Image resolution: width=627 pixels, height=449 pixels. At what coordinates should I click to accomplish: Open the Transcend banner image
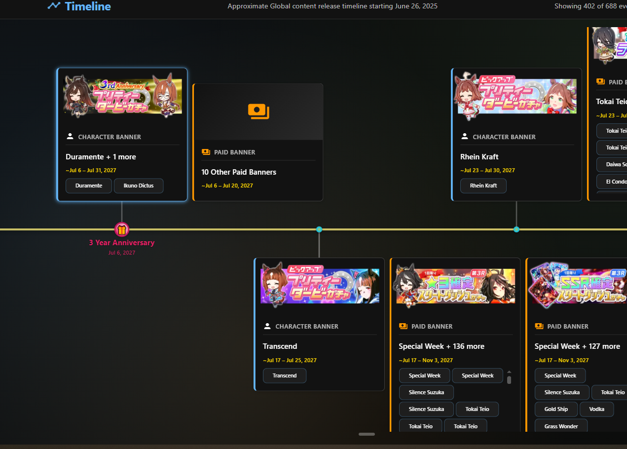[320, 286]
